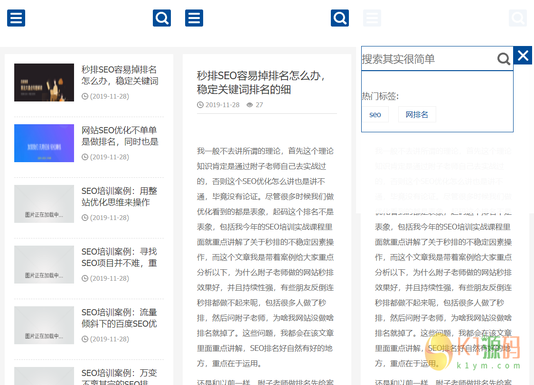
Task: Click the magnifier inside the search box
Action: tap(504, 59)
